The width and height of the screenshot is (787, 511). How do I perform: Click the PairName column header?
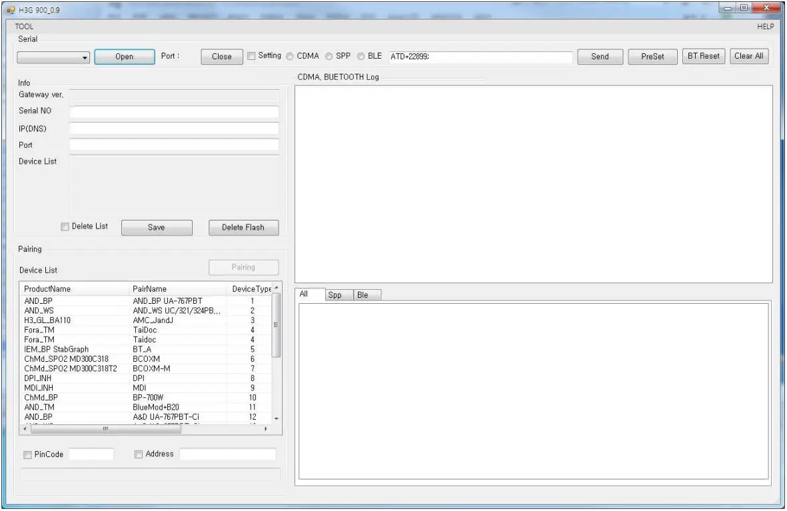tap(178, 289)
